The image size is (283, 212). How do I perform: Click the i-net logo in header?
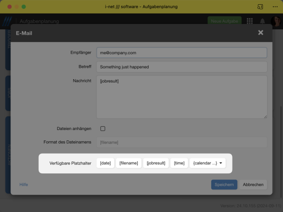[x=7, y=21]
